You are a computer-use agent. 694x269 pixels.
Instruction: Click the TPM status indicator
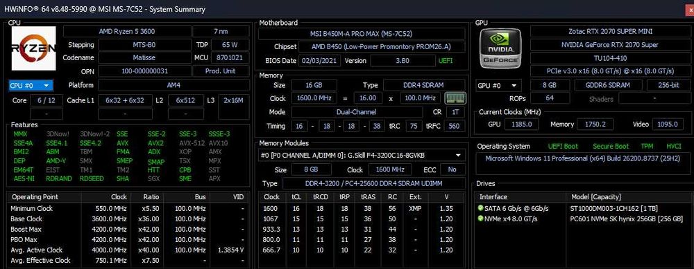pos(647,147)
